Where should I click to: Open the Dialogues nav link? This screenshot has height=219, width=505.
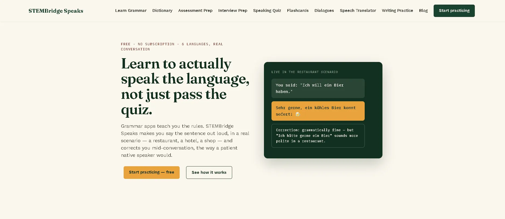click(x=324, y=11)
